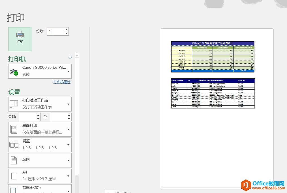
Task: Decrease the pages to value
Action: (69, 119)
